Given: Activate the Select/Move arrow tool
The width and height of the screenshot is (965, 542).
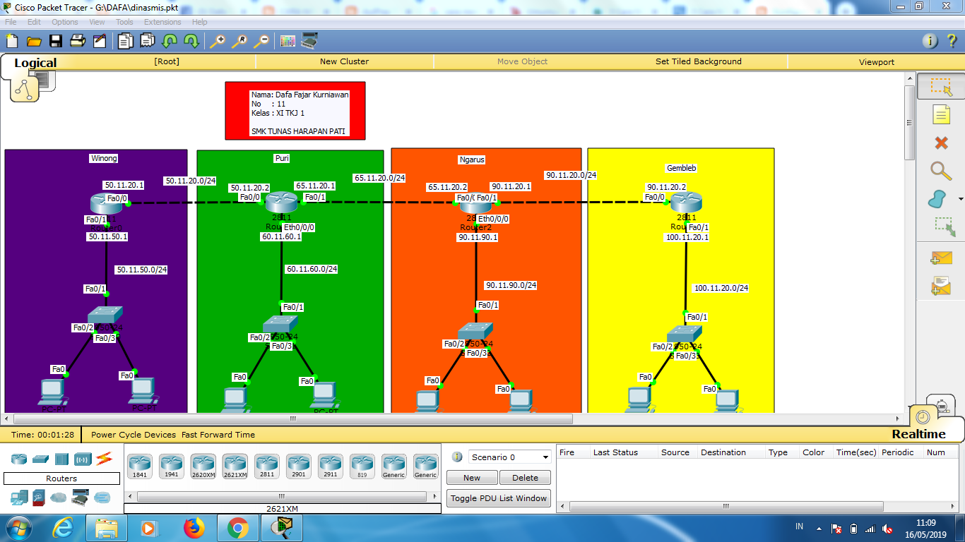Looking at the screenshot, I should coord(940,85).
